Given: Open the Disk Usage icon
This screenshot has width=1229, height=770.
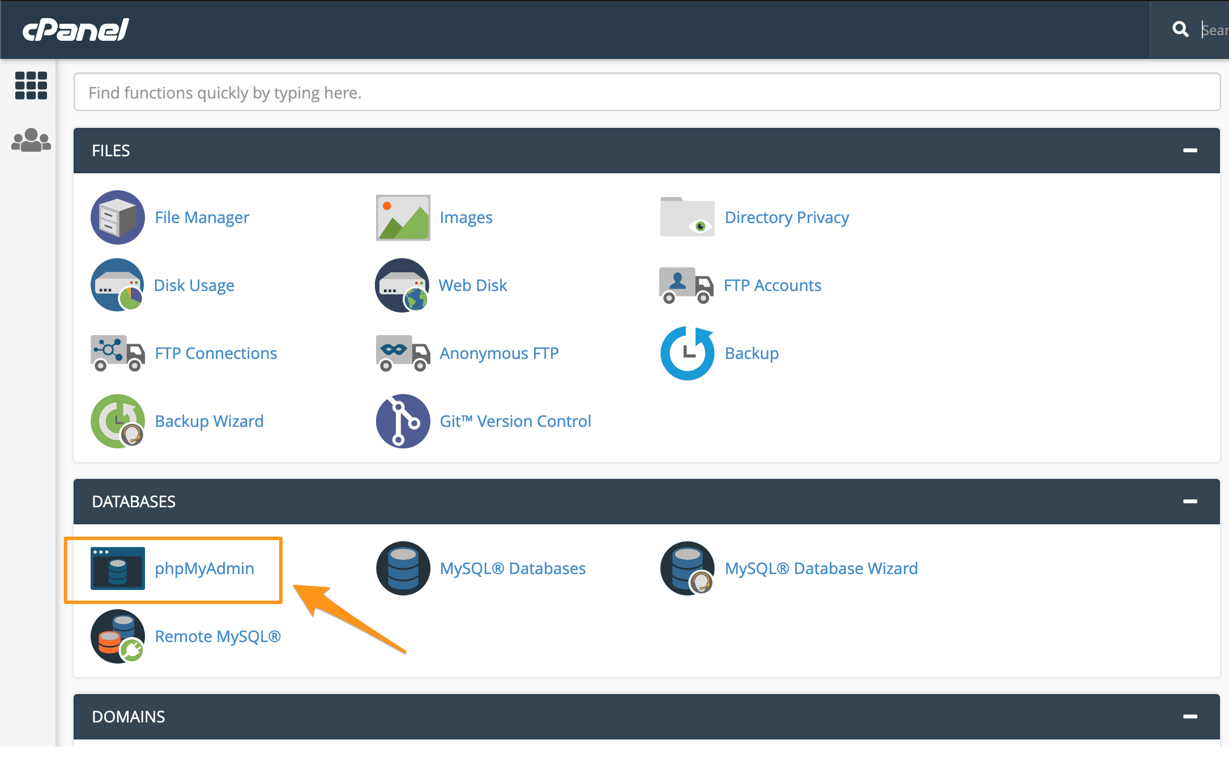Looking at the screenshot, I should click(118, 285).
